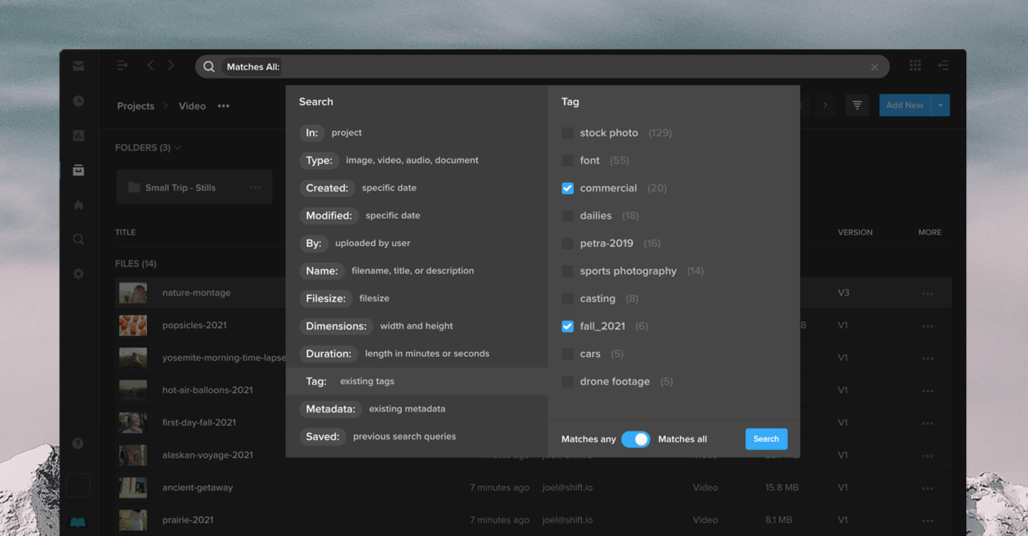Open the book guide icon at sidebar bottom
Viewport: 1028px width, 536px height.
click(78, 523)
